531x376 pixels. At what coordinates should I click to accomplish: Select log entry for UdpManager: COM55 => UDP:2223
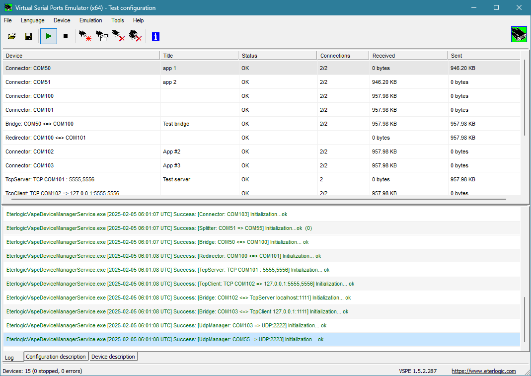pyautogui.click(x=261, y=339)
